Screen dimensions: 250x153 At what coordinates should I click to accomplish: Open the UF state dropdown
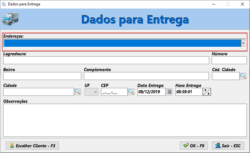click(91, 92)
